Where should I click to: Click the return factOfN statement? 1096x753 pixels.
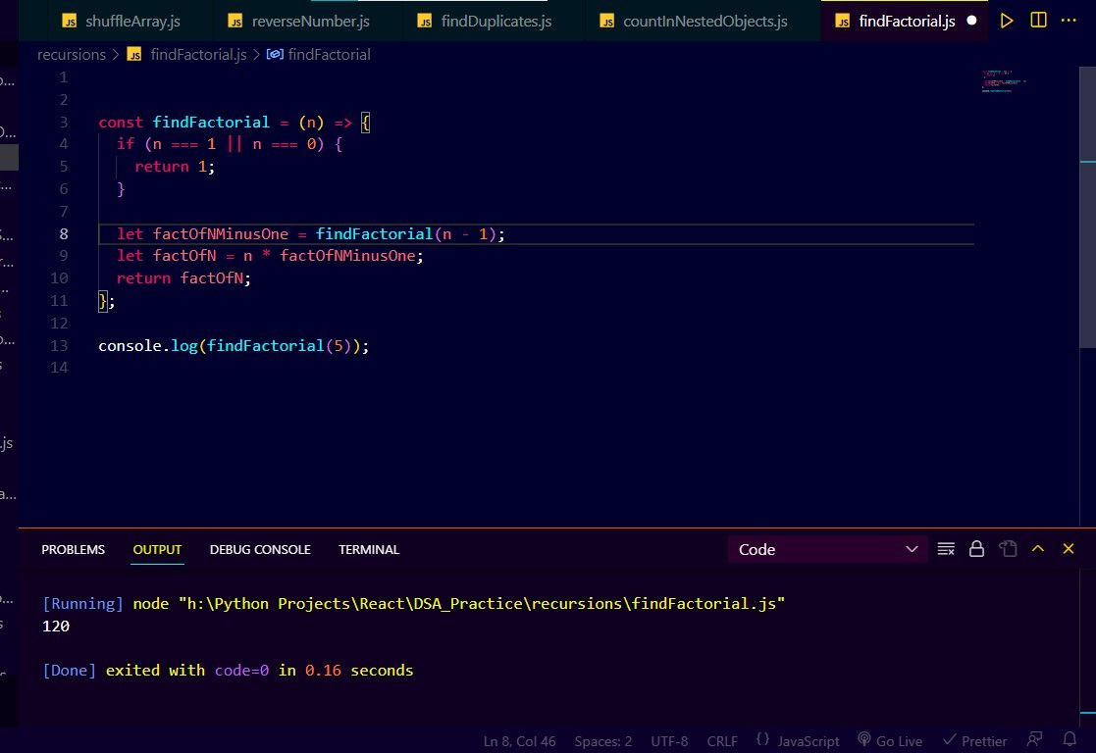click(x=183, y=278)
